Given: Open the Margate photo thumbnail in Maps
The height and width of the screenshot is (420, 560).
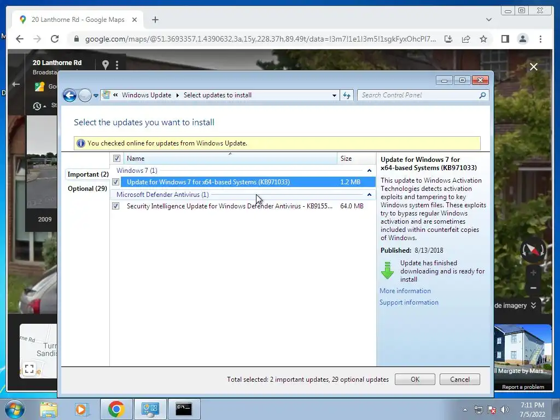Looking at the screenshot, I should coord(523,350).
